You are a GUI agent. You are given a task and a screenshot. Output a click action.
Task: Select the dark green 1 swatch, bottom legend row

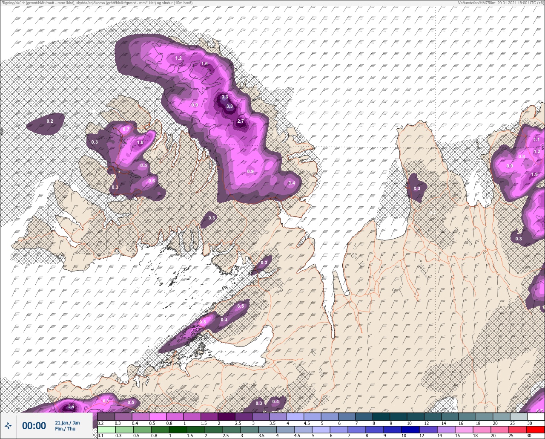tap(178, 429)
